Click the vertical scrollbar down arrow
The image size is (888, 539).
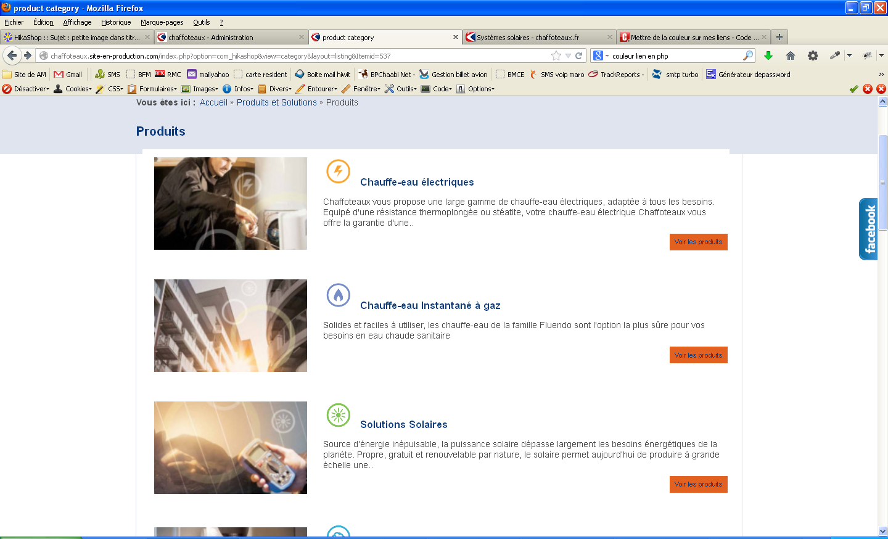[882, 531]
